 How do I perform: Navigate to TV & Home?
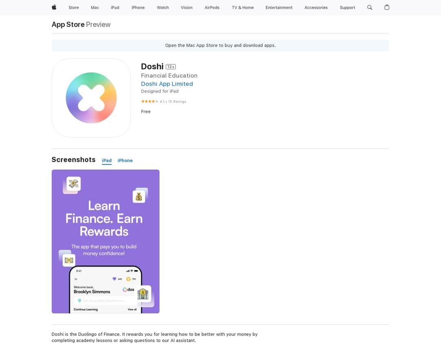click(x=243, y=7)
